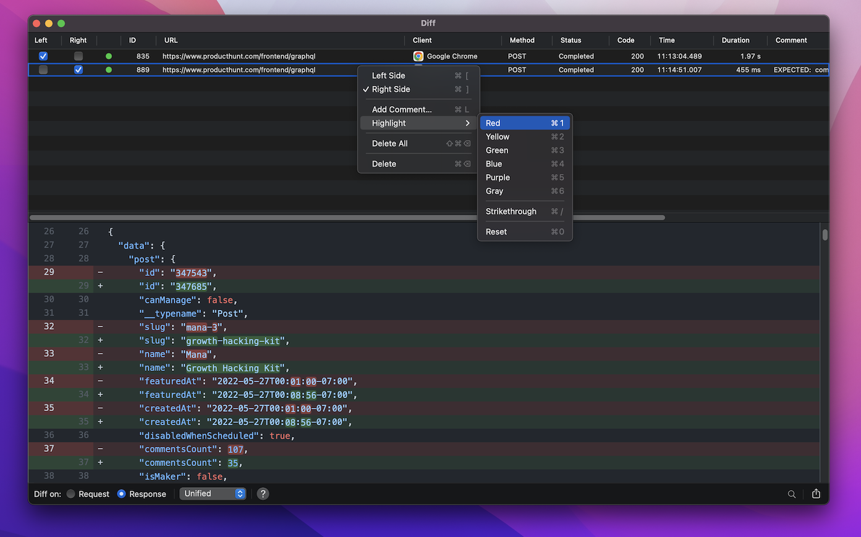Sort by the Method column header

point(522,40)
